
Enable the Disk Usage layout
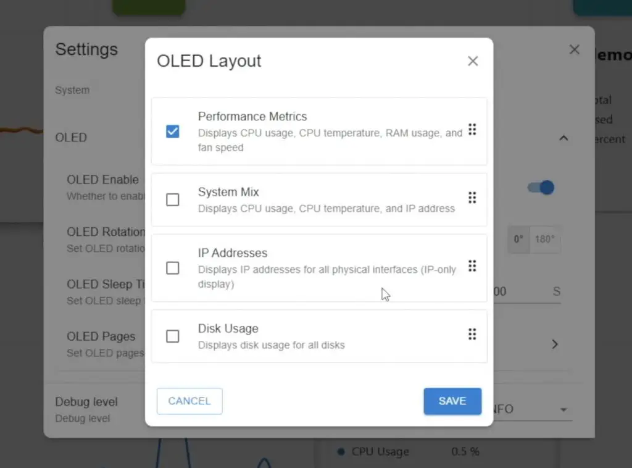[172, 336]
